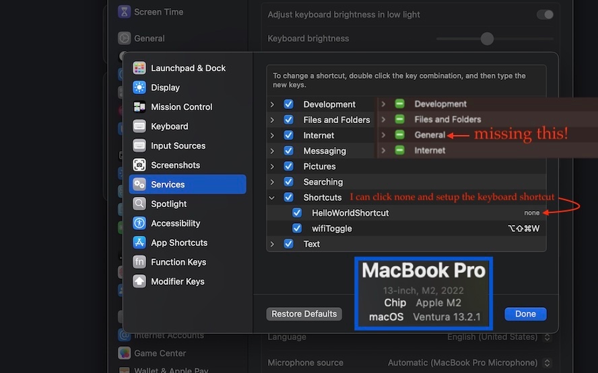Uncheck the wifiToggle checkbox
598x373 pixels.
pyautogui.click(x=297, y=229)
